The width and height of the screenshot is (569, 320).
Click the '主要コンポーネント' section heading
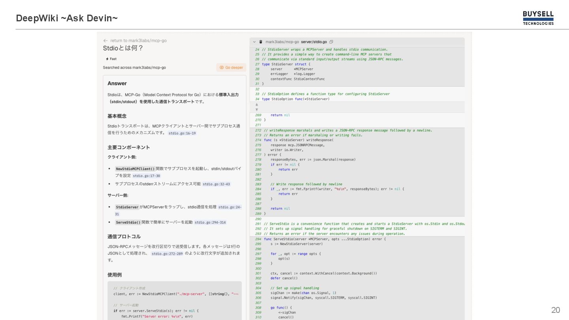[x=129, y=147]
